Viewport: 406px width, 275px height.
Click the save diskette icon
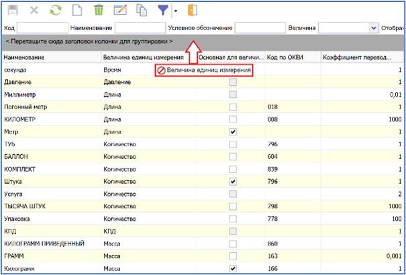click(12, 10)
